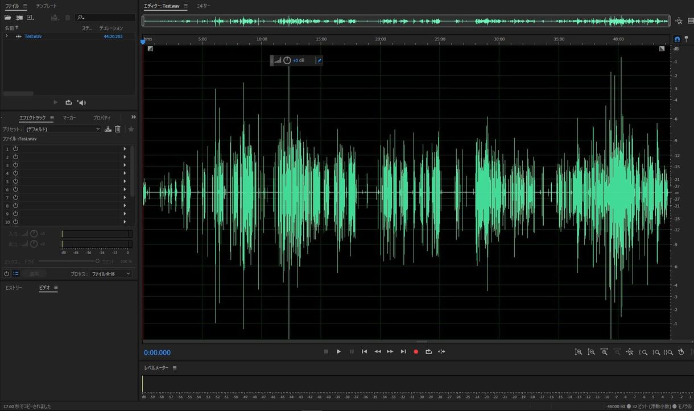The width and height of the screenshot is (694, 411).
Task: Open the プリセット dropdown
Action: pyautogui.click(x=63, y=129)
